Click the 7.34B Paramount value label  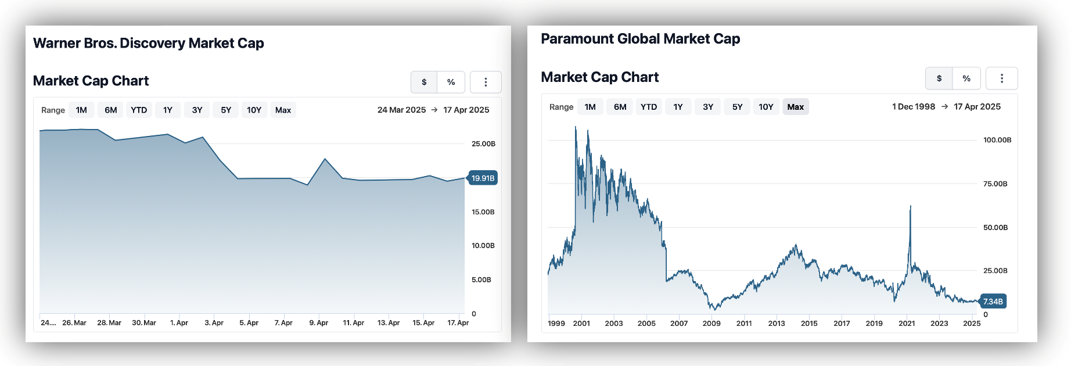[993, 302]
